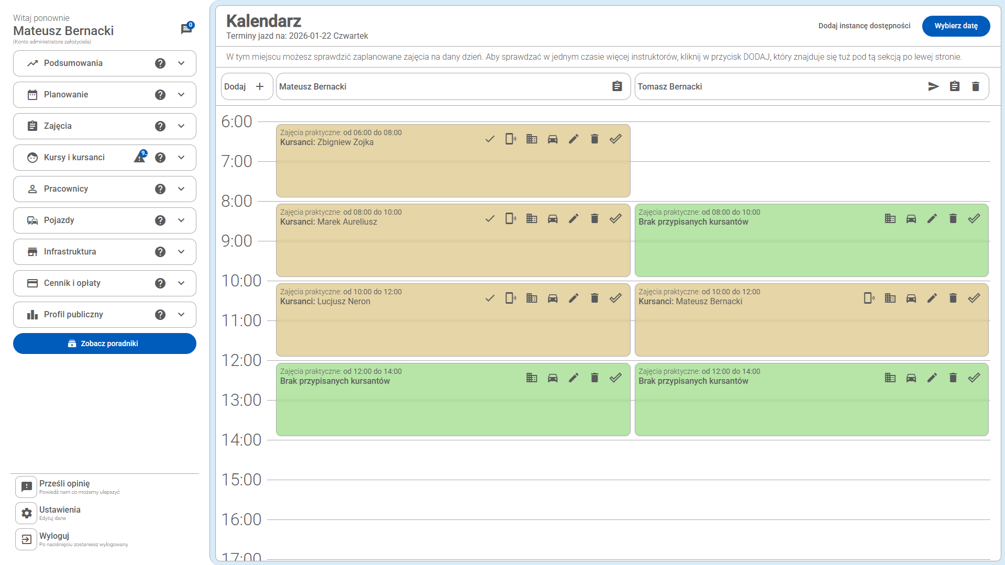Expand the Cennik i opłaty panel

pos(182,283)
